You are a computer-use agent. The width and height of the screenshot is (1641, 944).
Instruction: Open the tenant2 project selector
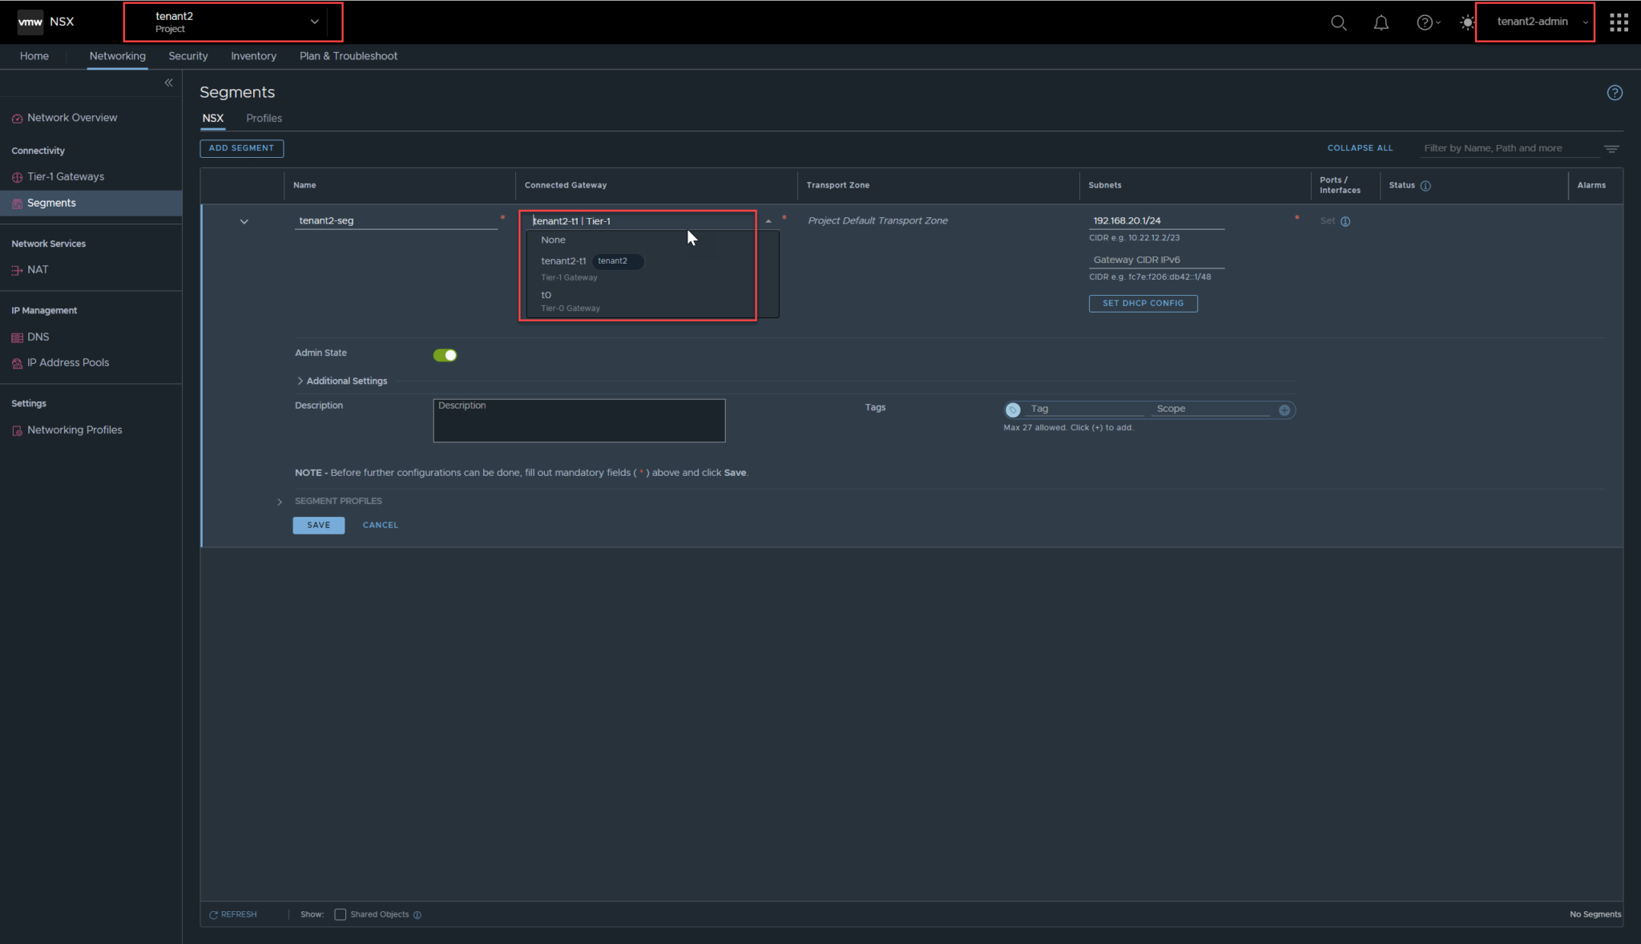(233, 22)
